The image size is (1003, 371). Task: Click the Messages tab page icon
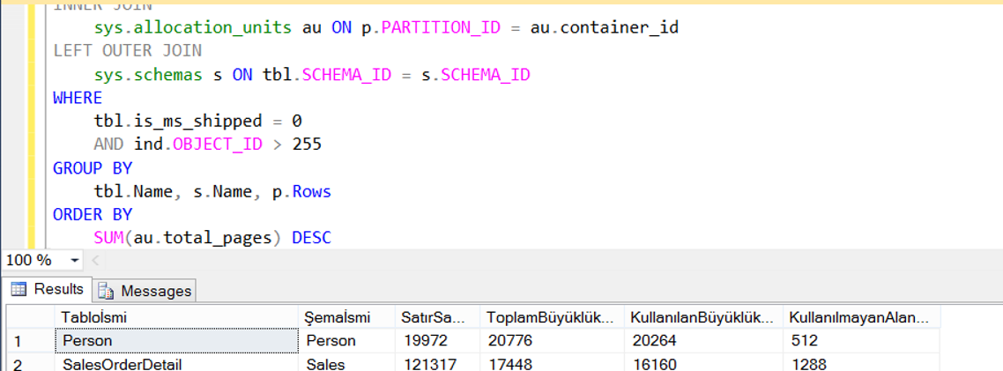tap(107, 291)
